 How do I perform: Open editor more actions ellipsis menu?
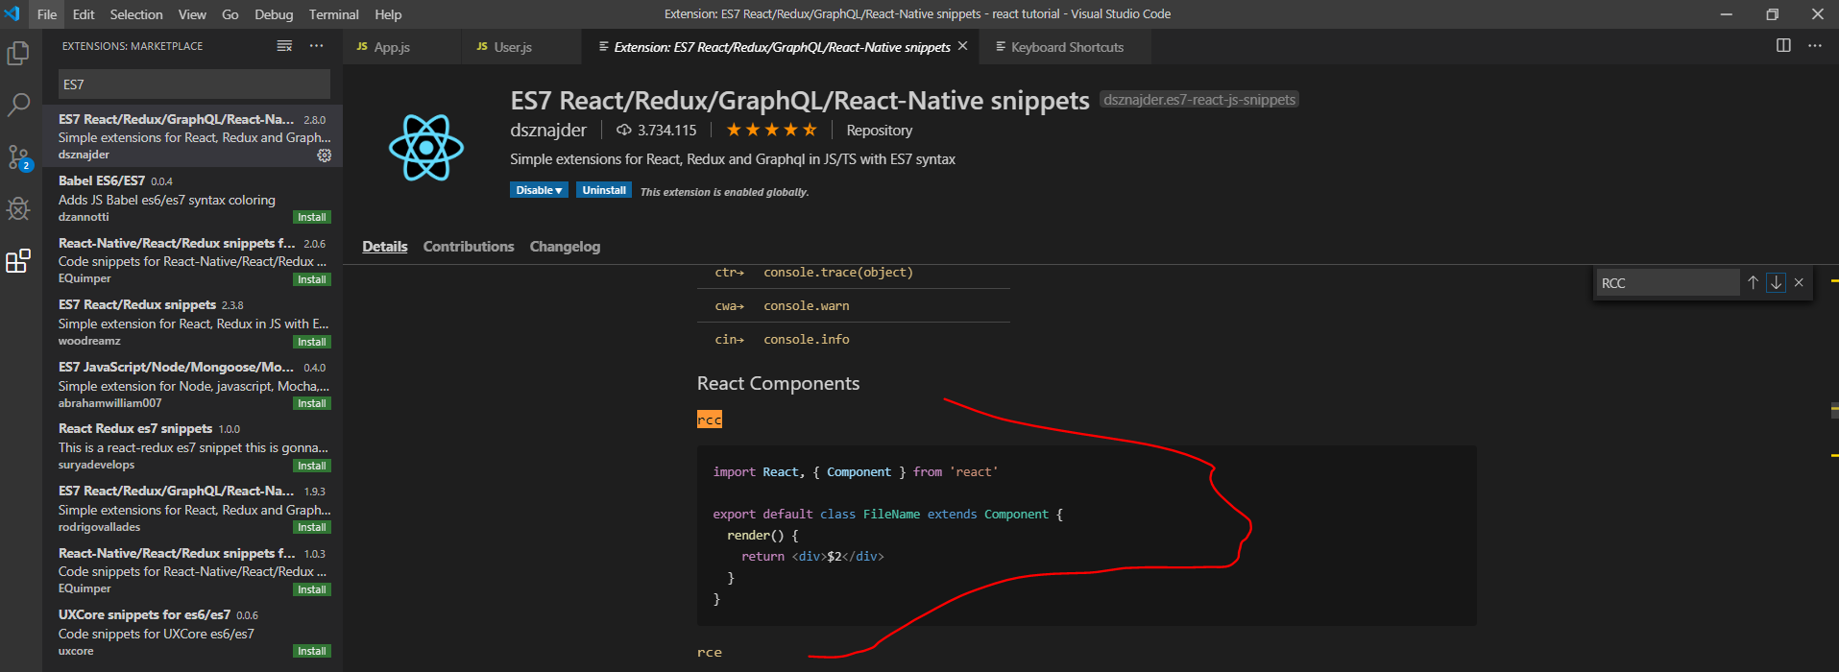click(x=1814, y=46)
